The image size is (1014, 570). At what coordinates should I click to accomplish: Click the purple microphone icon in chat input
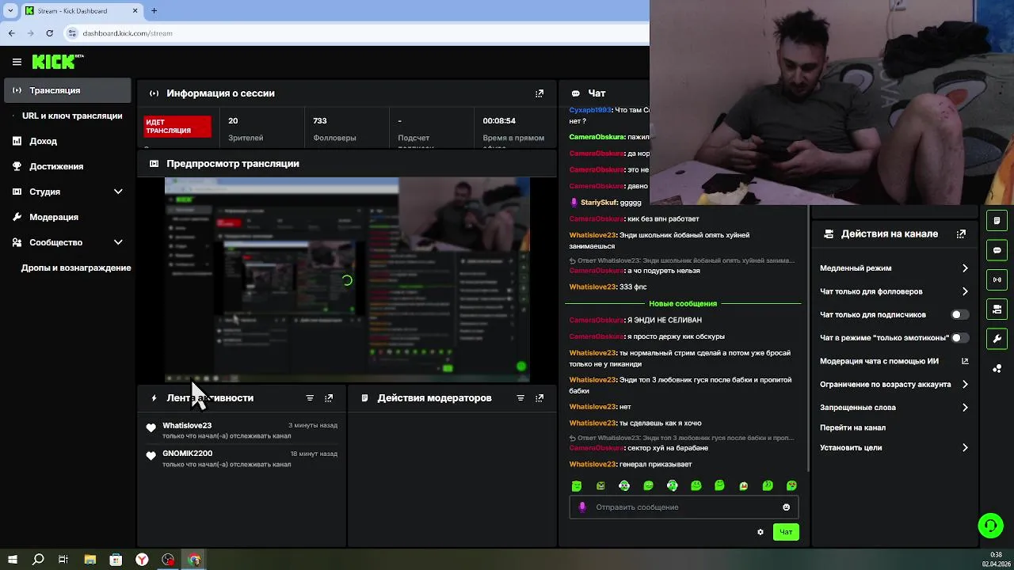[582, 507]
